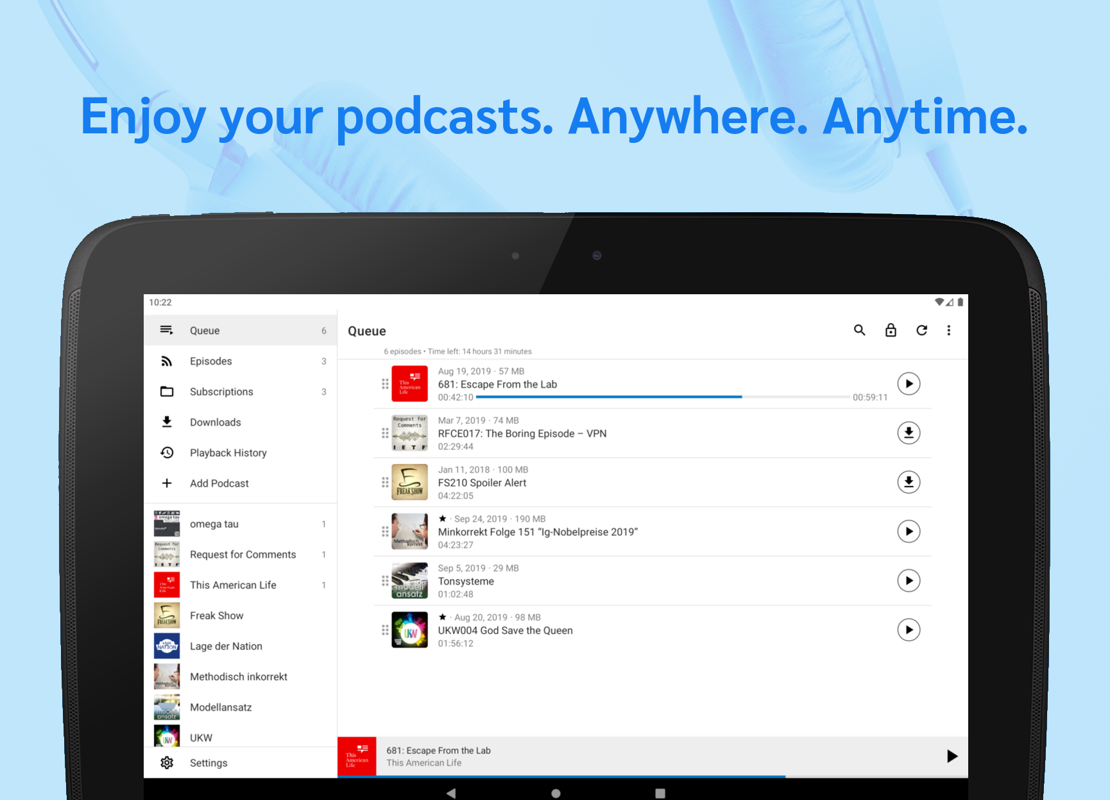The height and width of the screenshot is (800, 1110).
Task: Tap the download icon for FS210 Spoiler Alert
Action: (909, 482)
